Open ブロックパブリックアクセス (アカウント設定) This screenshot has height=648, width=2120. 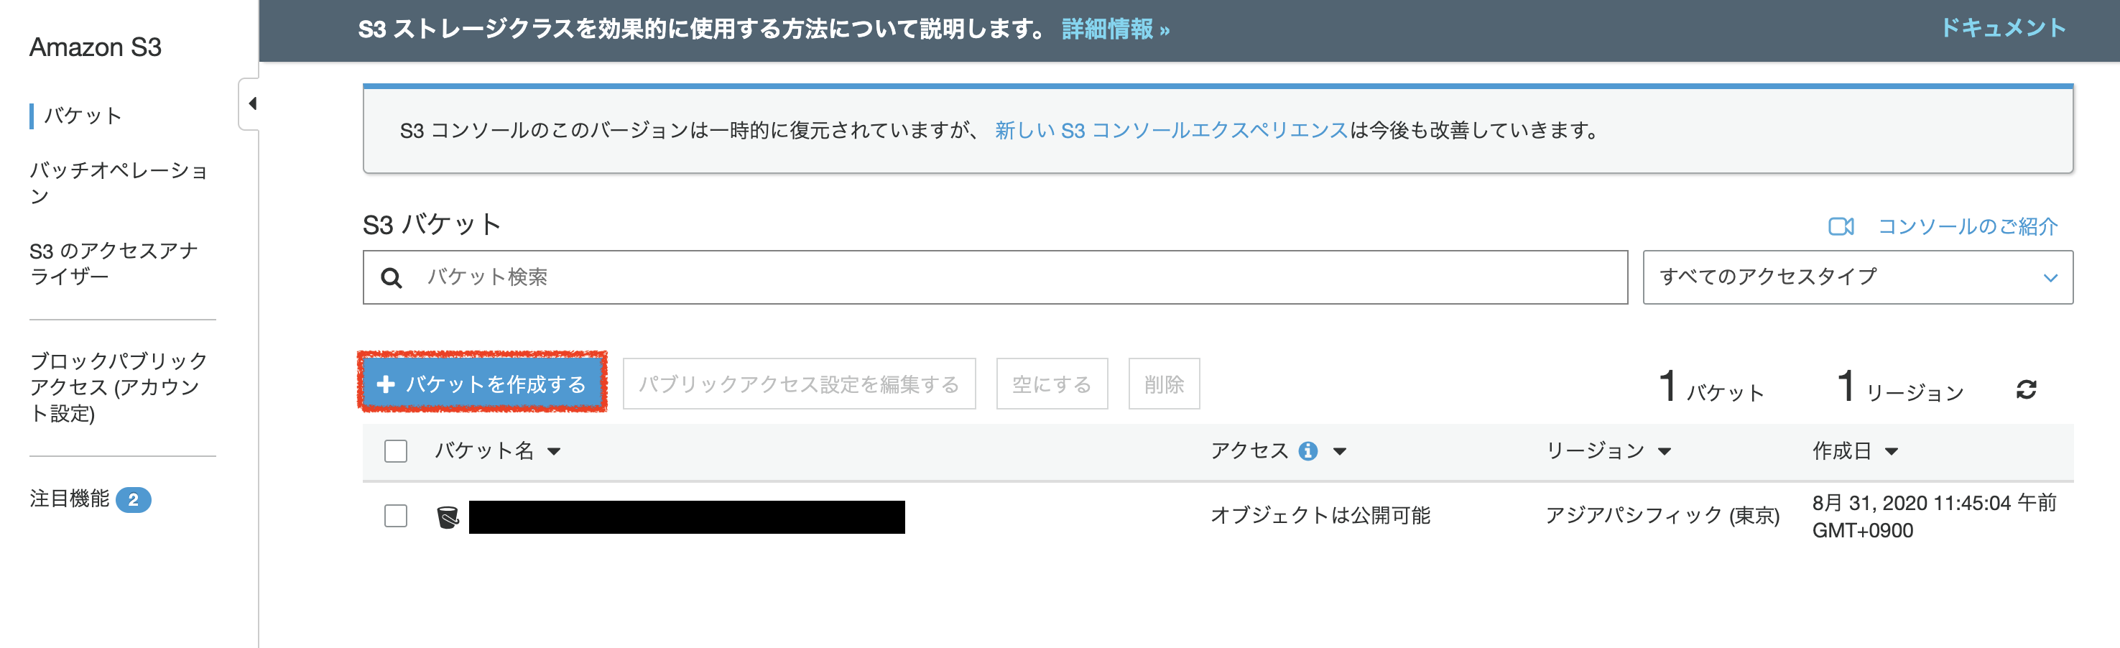(119, 387)
